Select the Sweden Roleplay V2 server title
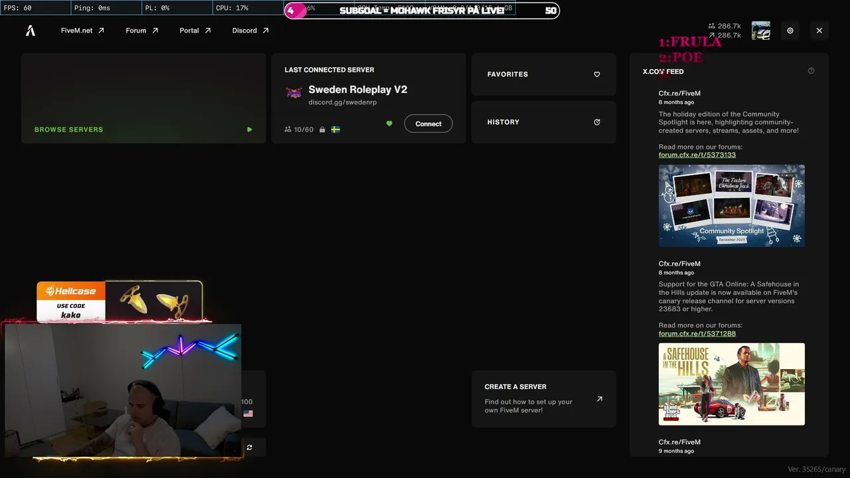The height and width of the screenshot is (478, 850). pyautogui.click(x=358, y=90)
